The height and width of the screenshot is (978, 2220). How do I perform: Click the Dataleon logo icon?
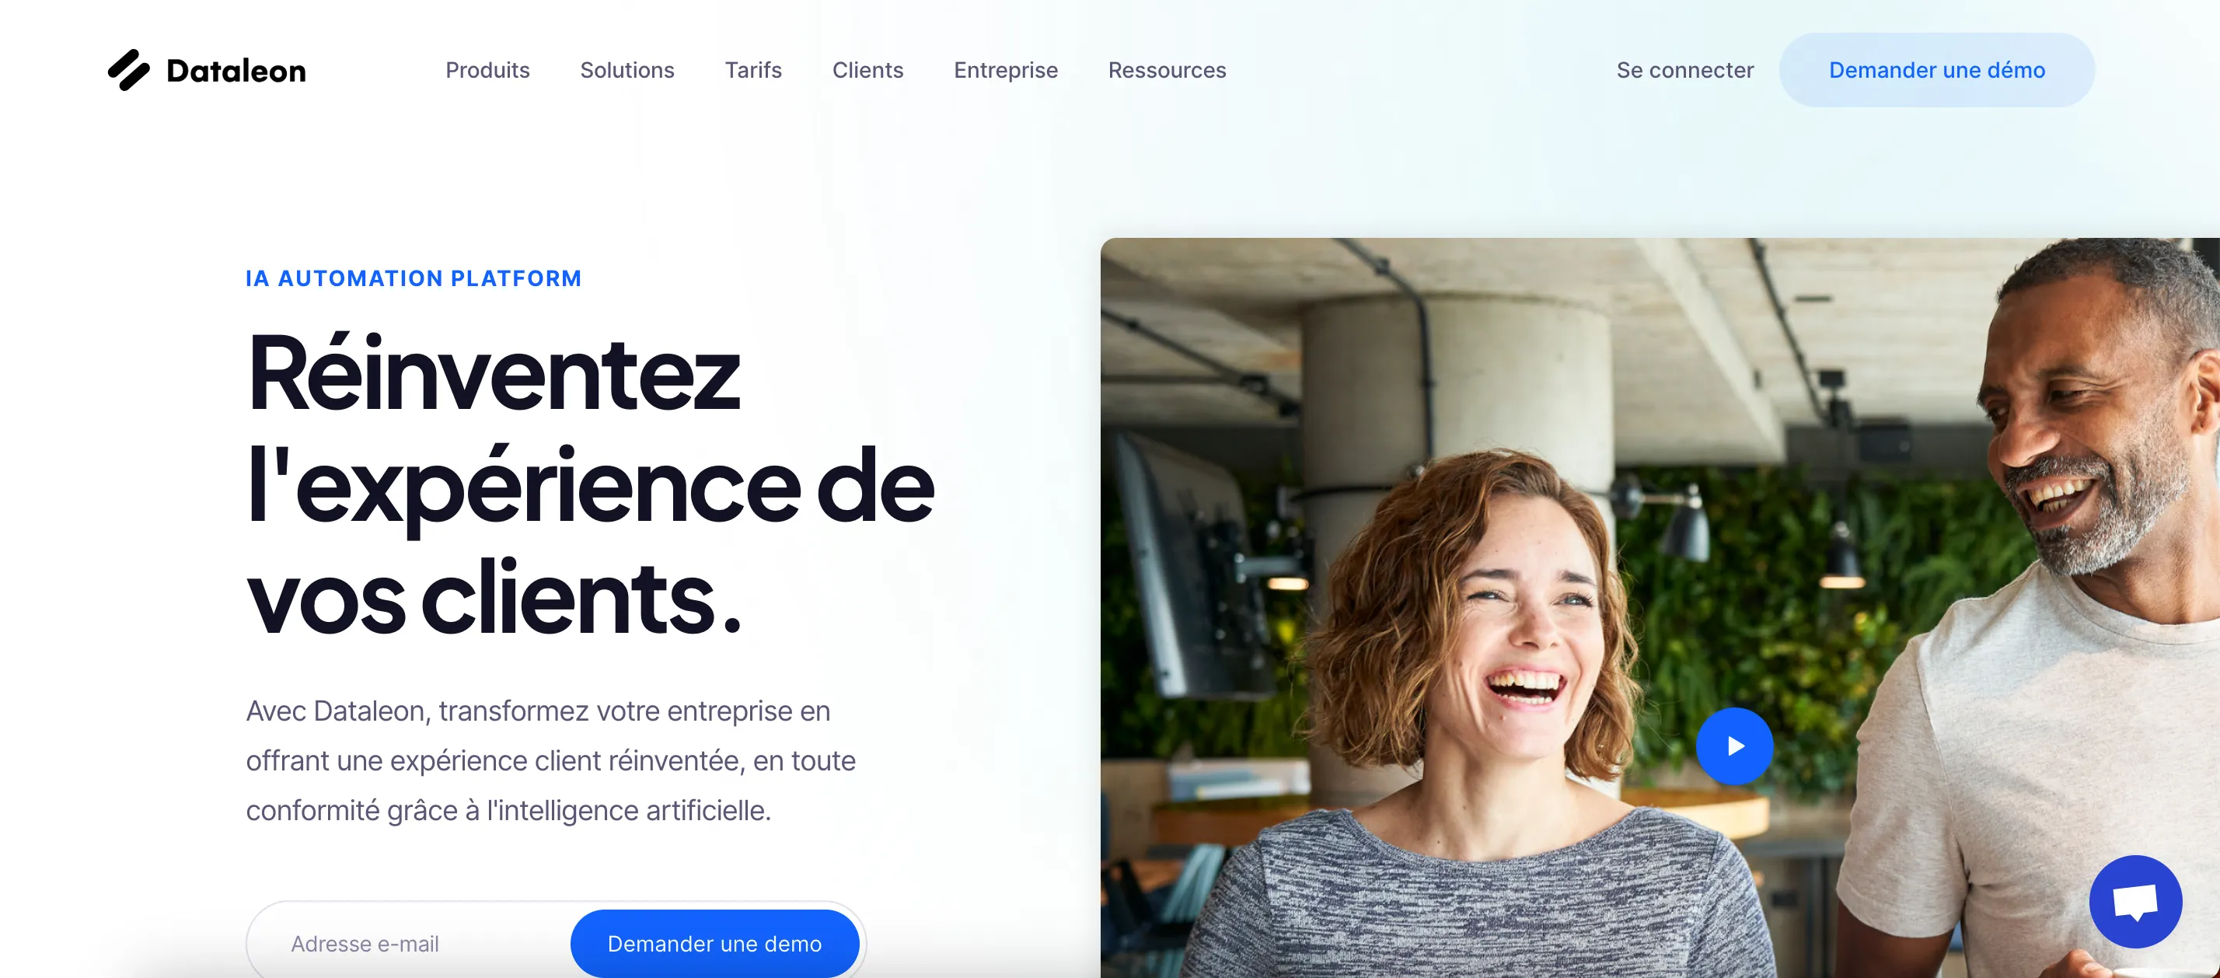129,70
